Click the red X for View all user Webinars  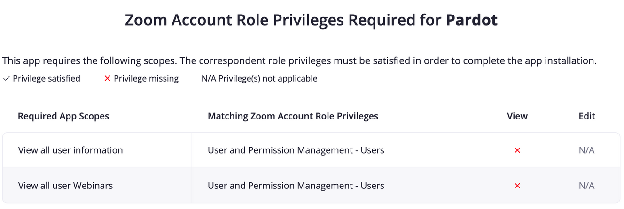pos(517,186)
